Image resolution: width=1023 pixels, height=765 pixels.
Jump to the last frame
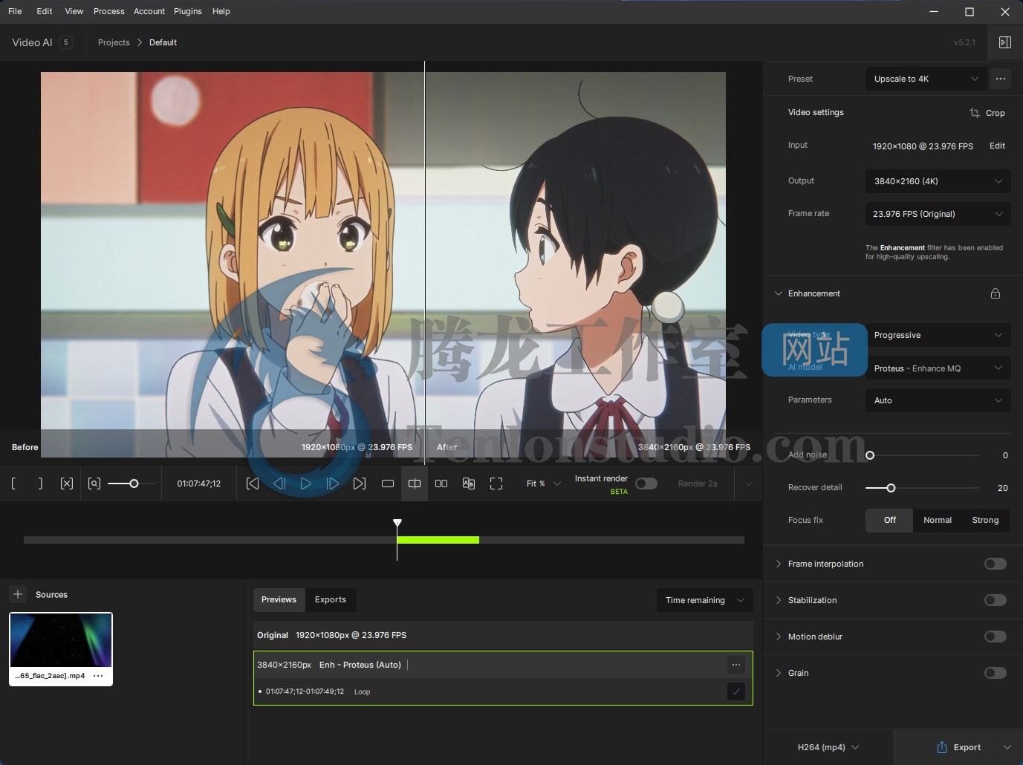tap(360, 484)
